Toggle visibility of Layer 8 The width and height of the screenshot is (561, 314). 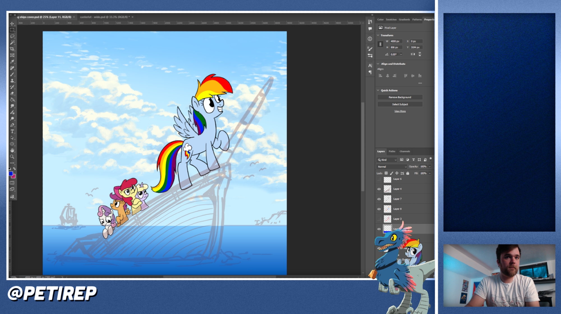[379, 209]
